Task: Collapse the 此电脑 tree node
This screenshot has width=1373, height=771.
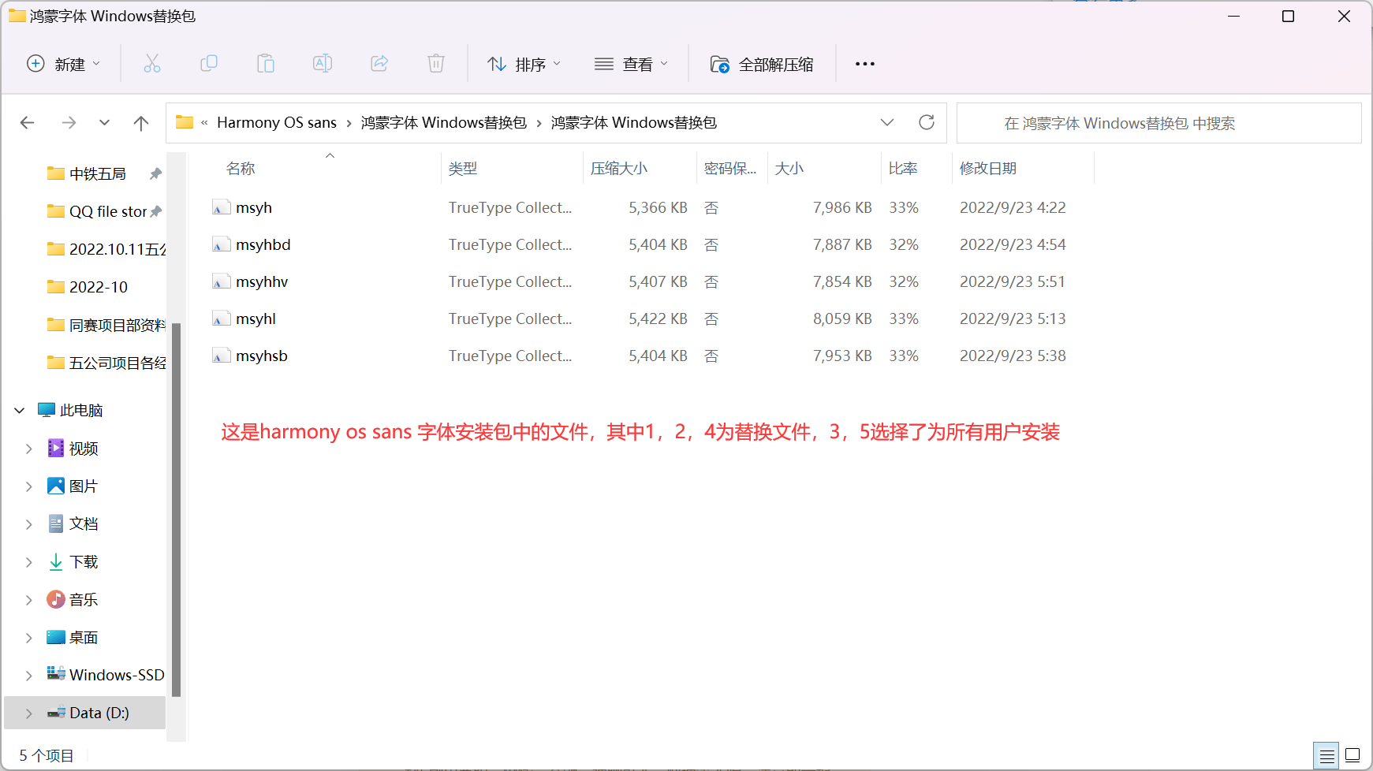Action: point(20,410)
